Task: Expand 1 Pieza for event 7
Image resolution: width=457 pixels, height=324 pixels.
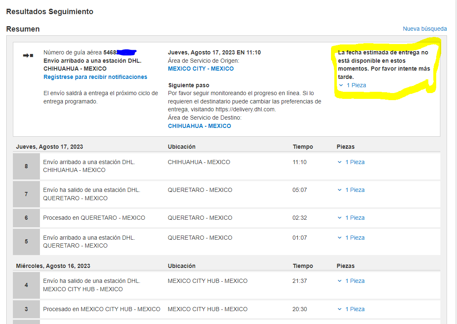Action: tap(351, 190)
